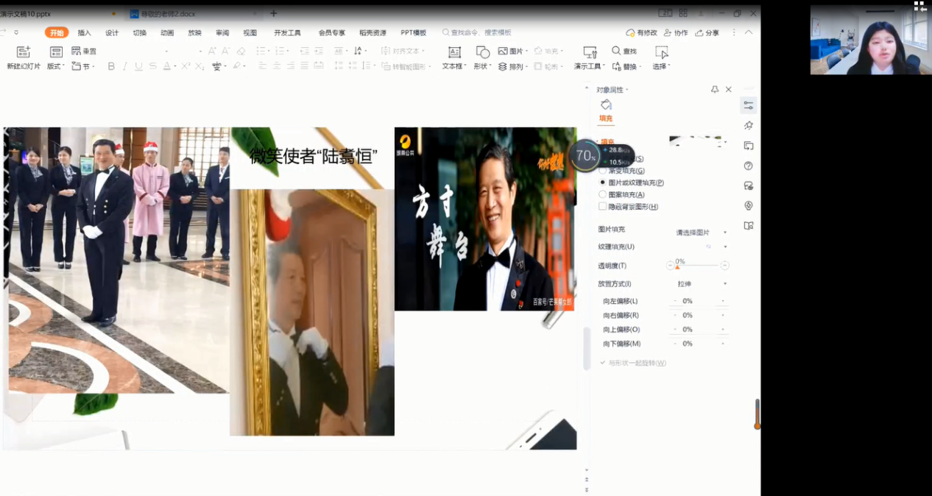Click the clear formatting eraser icon

[241, 52]
